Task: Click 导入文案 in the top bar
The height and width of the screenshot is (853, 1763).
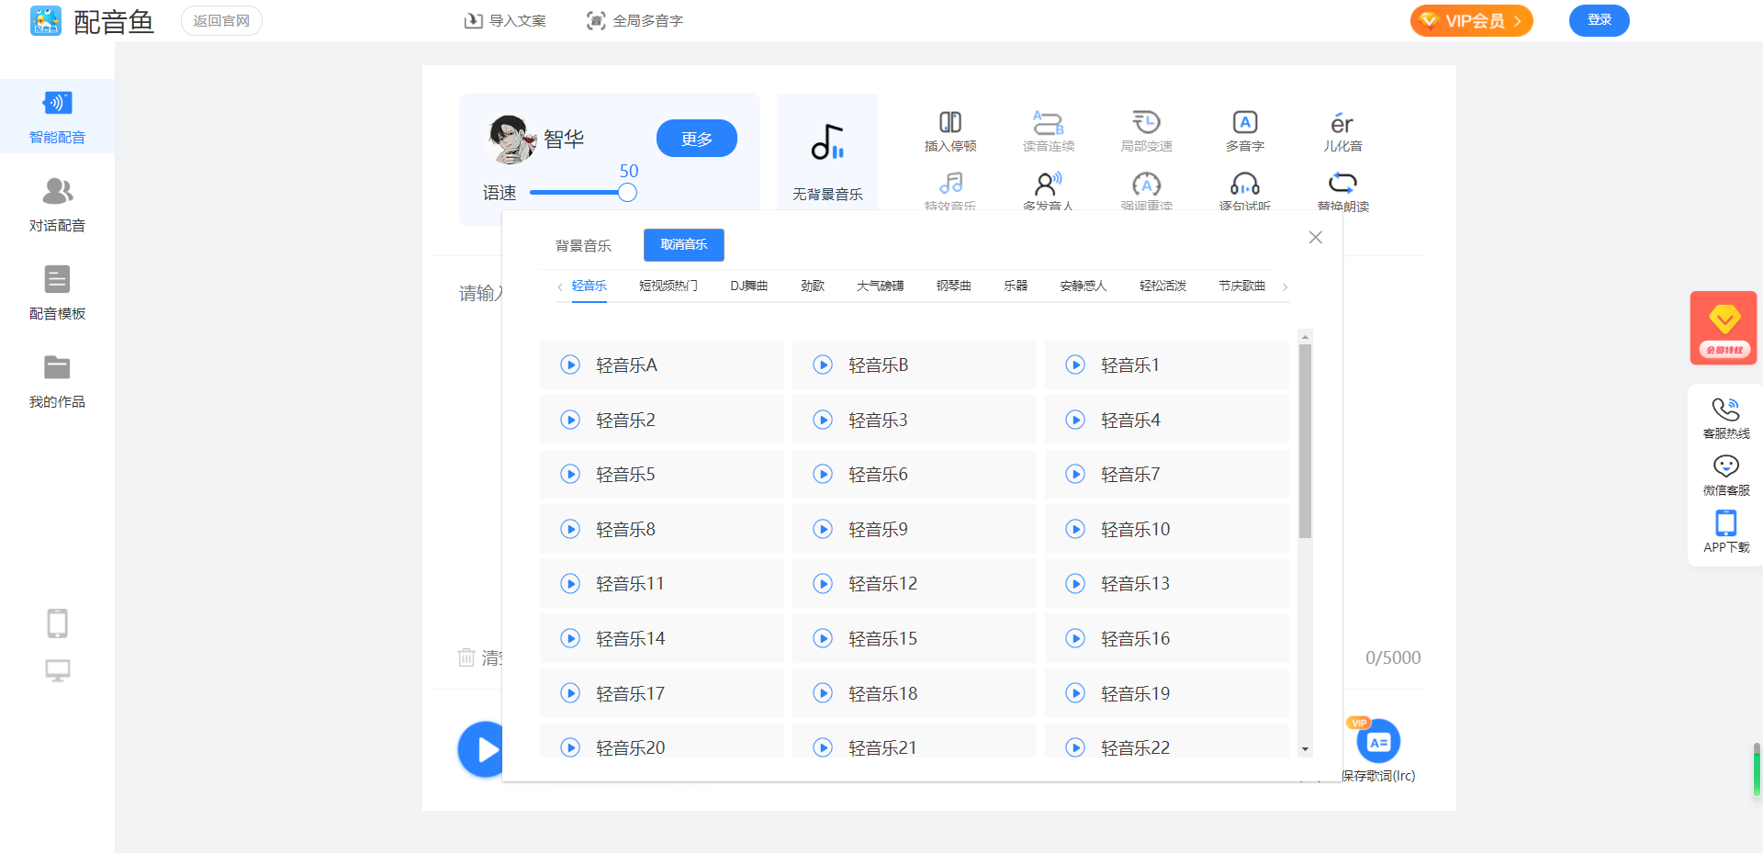Action: [x=505, y=20]
